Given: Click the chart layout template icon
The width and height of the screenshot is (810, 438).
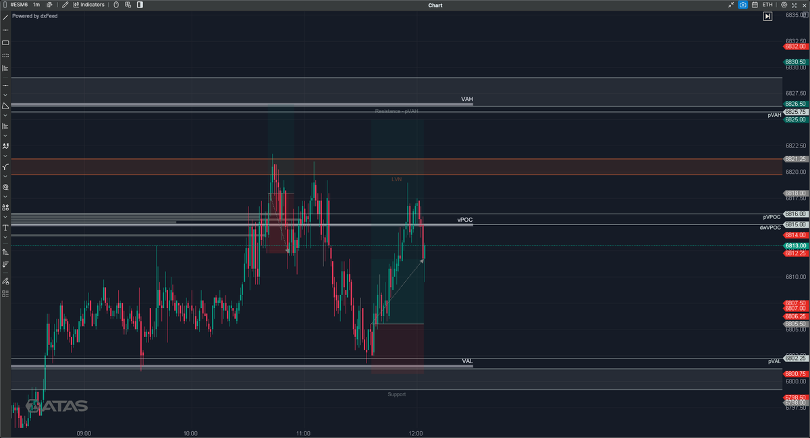Looking at the screenshot, I should [128, 5].
